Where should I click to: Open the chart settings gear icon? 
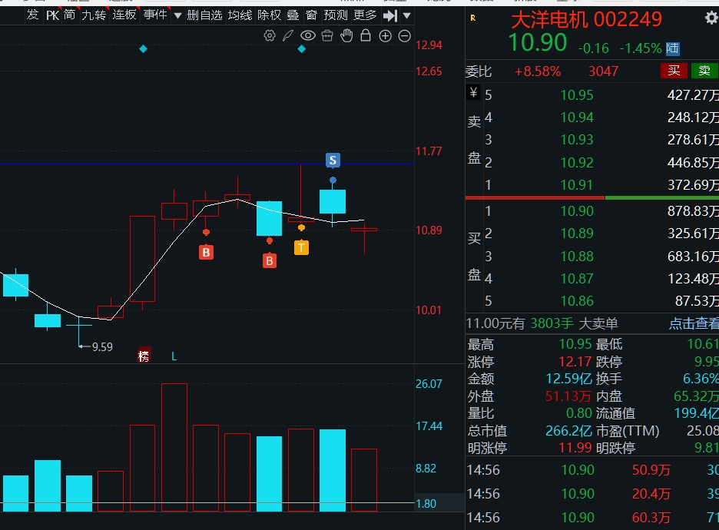pos(270,36)
